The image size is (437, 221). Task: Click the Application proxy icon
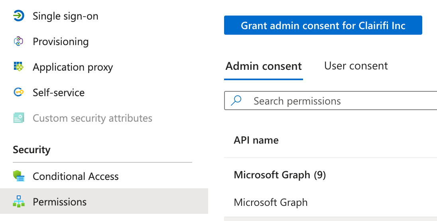[x=18, y=67]
